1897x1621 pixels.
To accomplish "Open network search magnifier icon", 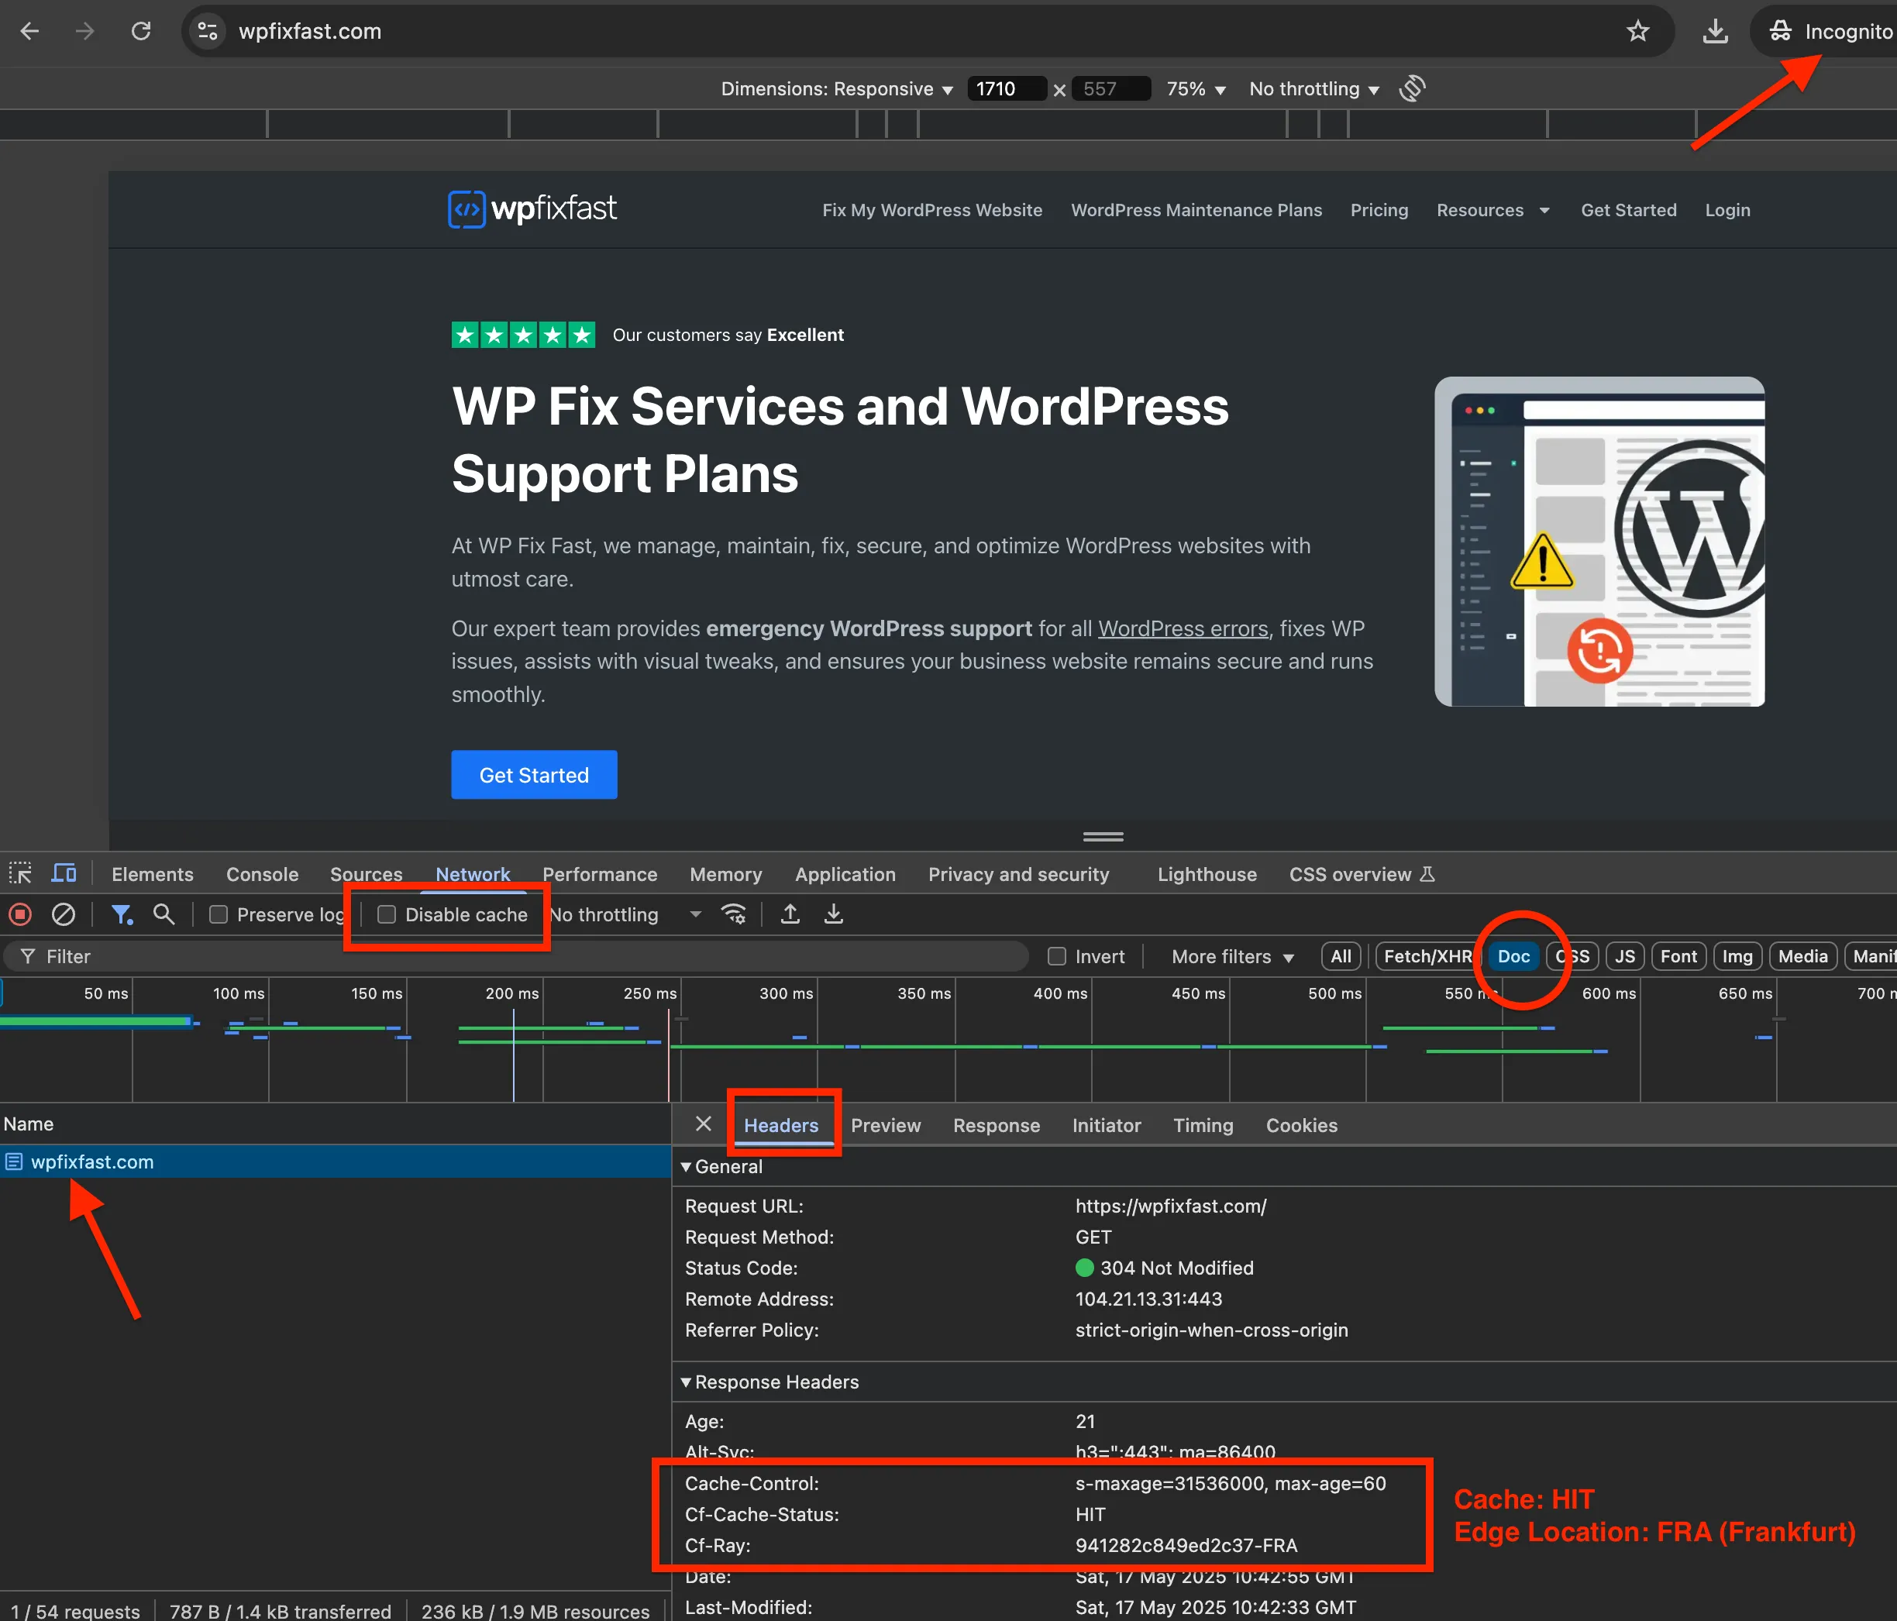I will (x=164, y=914).
